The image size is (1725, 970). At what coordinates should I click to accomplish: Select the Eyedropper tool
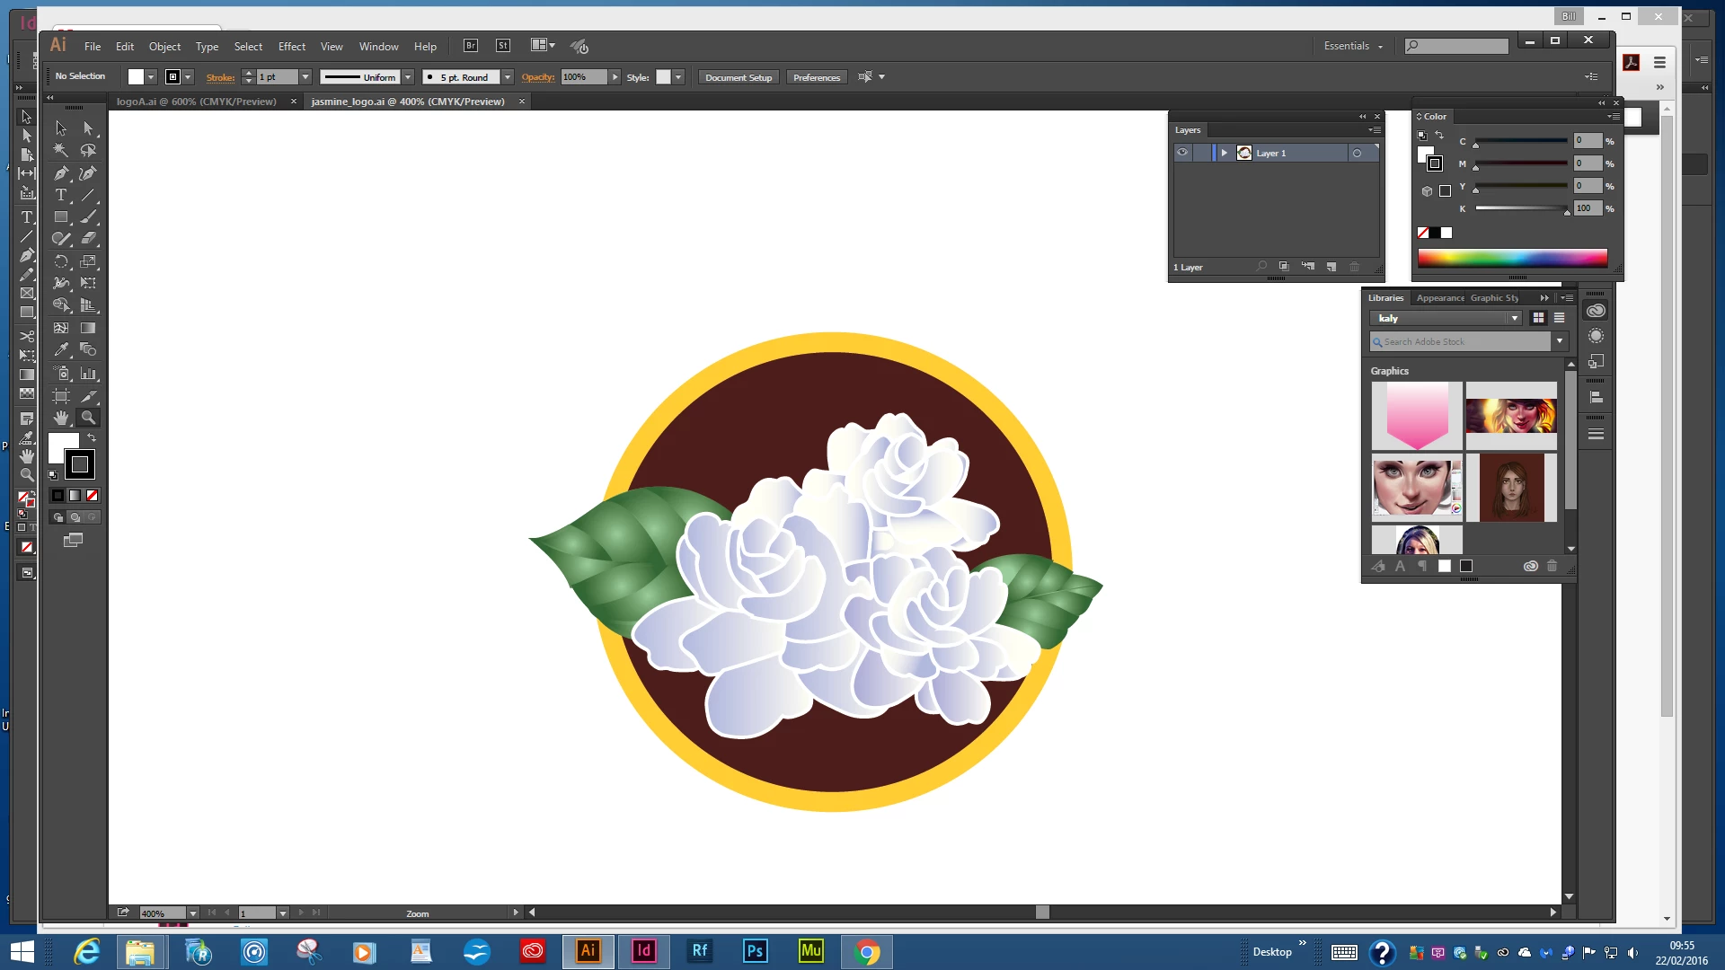(60, 350)
